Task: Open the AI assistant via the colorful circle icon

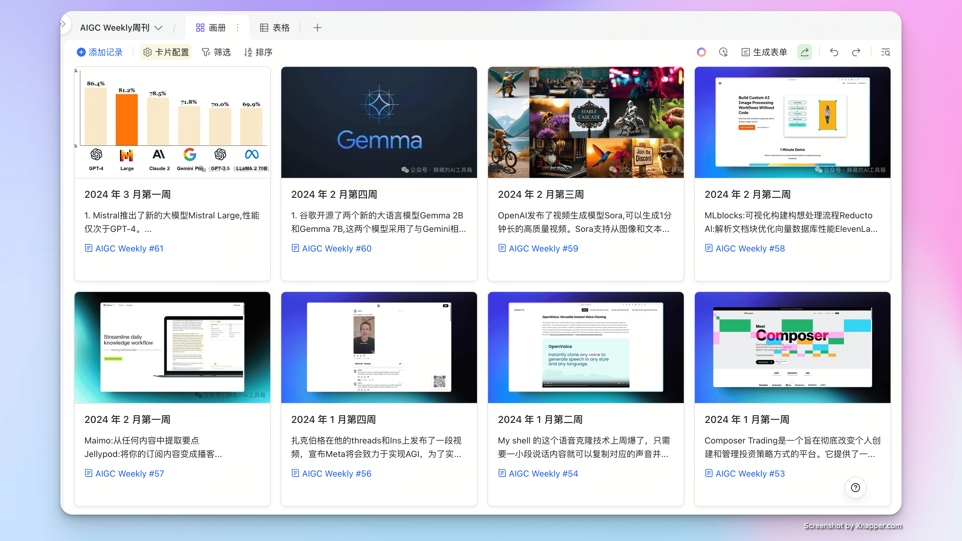Action: [701, 52]
